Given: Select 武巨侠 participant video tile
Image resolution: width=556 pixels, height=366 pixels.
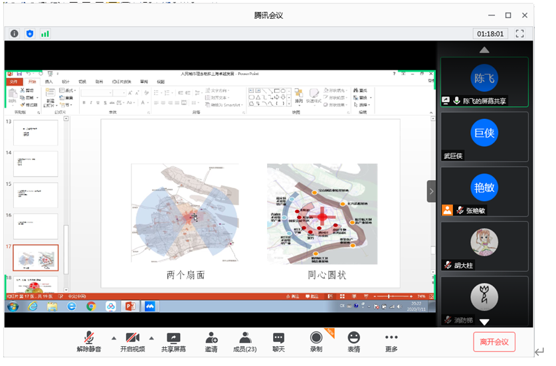Looking at the screenshot, I should pyautogui.click(x=484, y=136).
